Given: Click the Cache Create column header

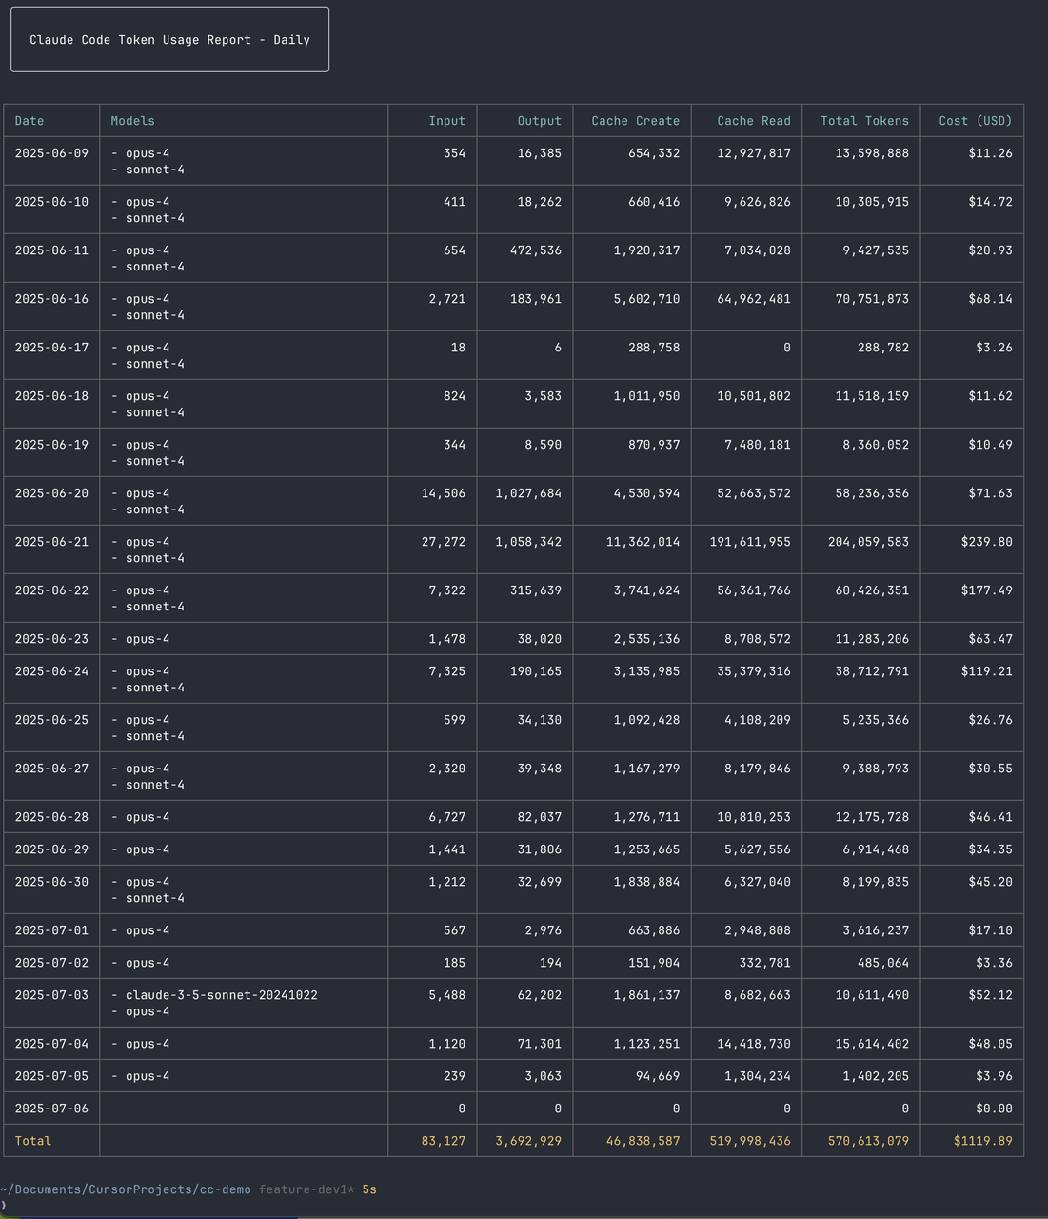Looking at the screenshot, I should point(635,121).
